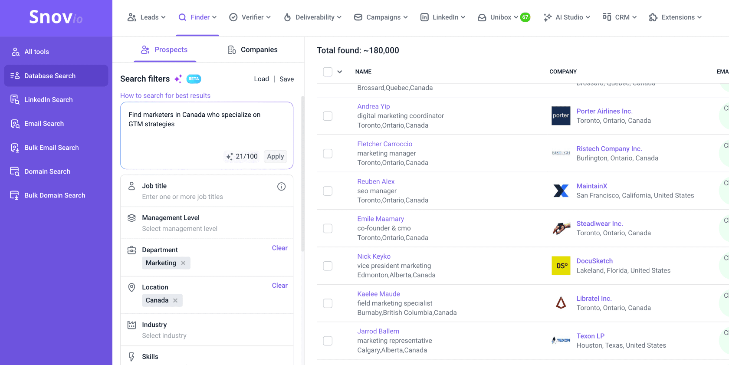Expand the Verifier menu
Image resolution: width=729 pixels, height=365 pixels.
[250, 17]
